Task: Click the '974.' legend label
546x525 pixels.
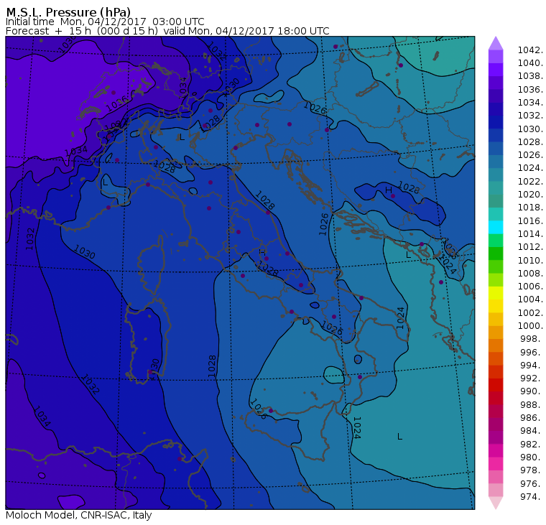Action: click(532, 496)
